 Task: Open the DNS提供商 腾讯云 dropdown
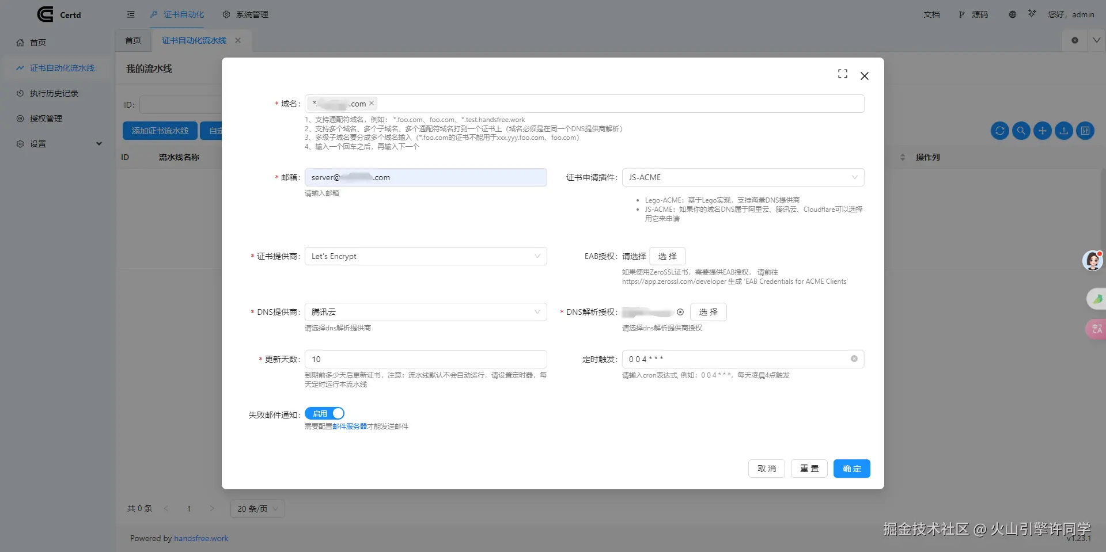click(x=426, y=312)
